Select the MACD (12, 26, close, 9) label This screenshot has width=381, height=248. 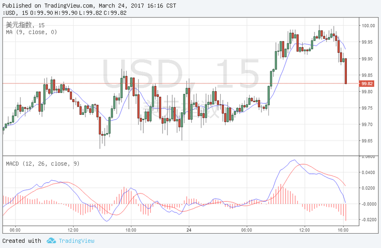pos(42,164)
